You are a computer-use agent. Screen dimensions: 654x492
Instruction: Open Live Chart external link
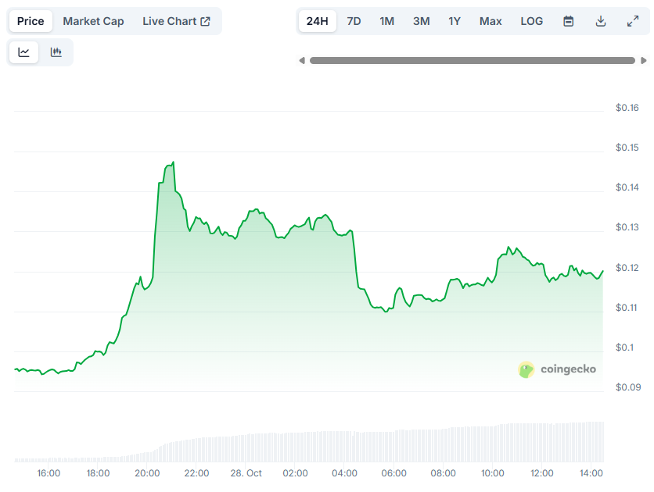pyautogui.click(x=176, y=21)
